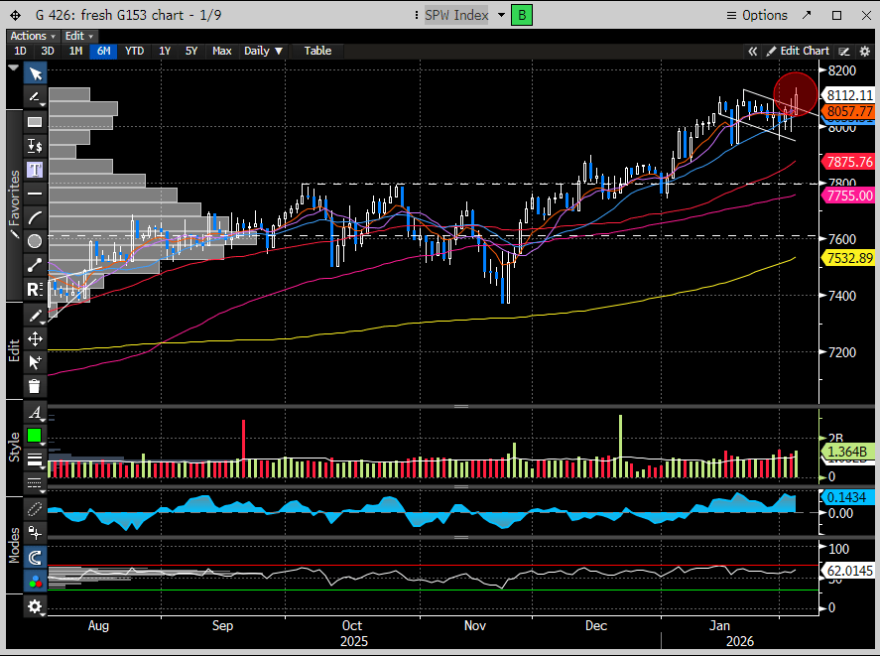
Task: Click the pencil edit tool
Action: click(x=35, y=315)
